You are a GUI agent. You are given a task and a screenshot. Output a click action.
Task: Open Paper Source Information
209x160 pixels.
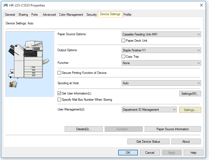point(172,129)
